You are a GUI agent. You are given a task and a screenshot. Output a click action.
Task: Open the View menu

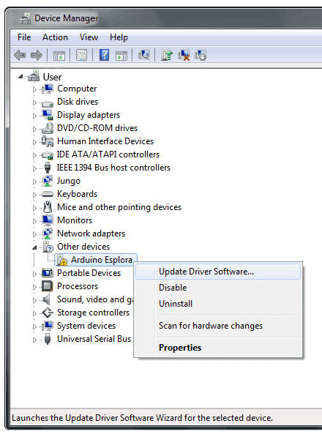click(x=89, y=37)
